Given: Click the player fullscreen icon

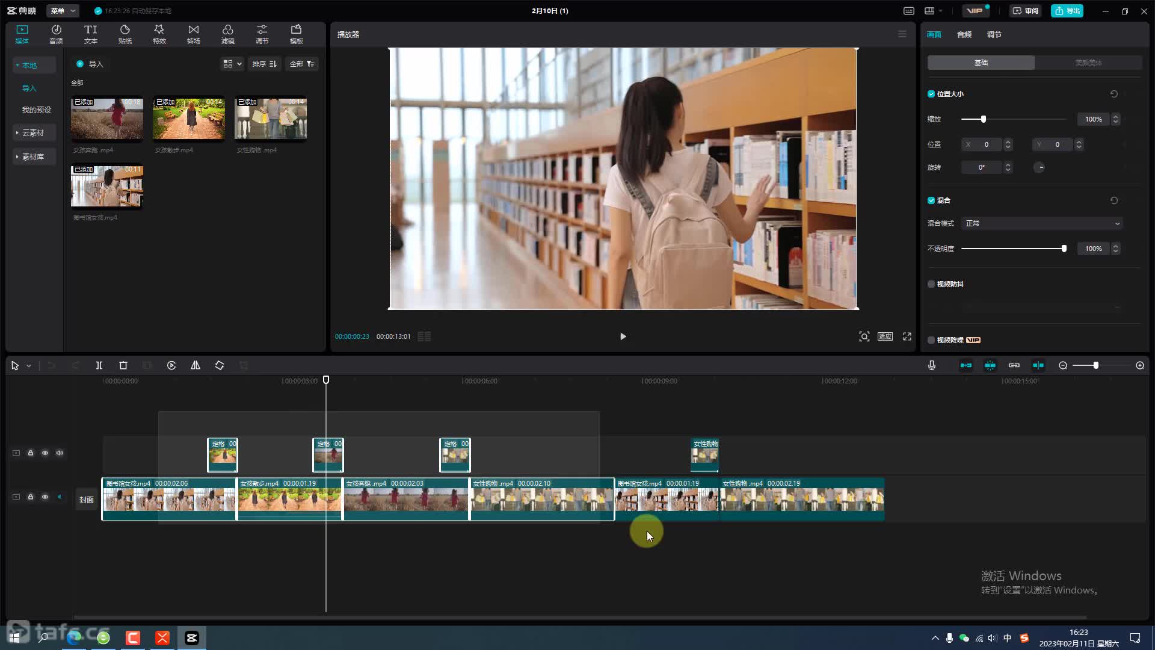Looking at the screenshot, I should pos(907,336).
